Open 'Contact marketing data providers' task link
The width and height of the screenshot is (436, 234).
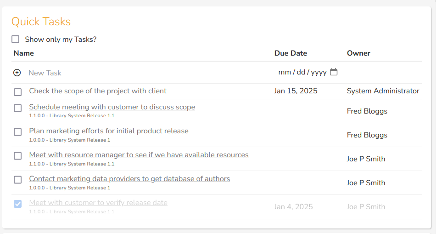(129, 179)
